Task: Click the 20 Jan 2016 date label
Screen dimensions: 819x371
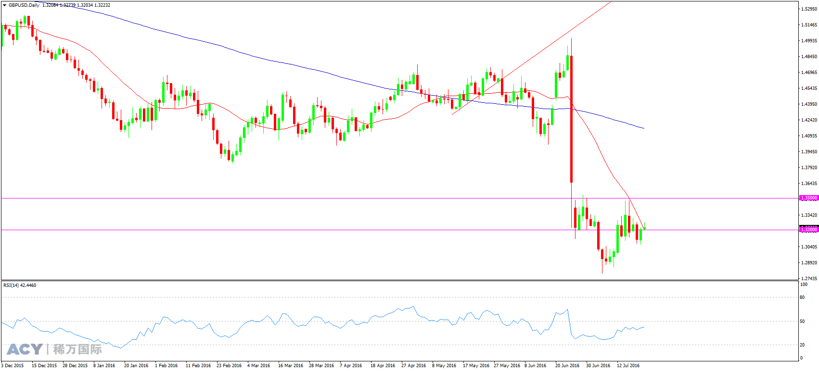Action: point(136,366)
